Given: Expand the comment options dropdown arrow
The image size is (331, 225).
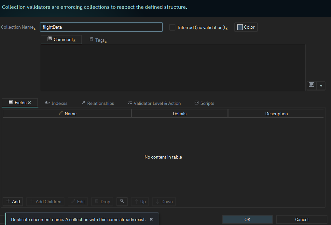Looking at the screenshot, I should click(321, 86).
